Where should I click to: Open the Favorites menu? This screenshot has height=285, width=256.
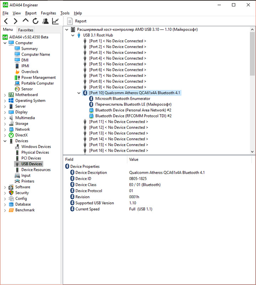point(48,13)
